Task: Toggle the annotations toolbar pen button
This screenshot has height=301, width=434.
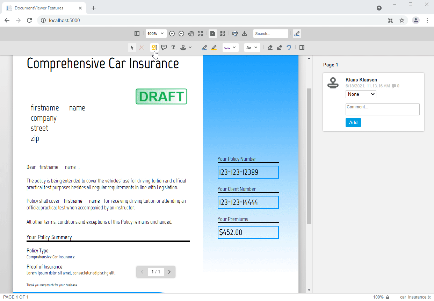Action: 297,34
